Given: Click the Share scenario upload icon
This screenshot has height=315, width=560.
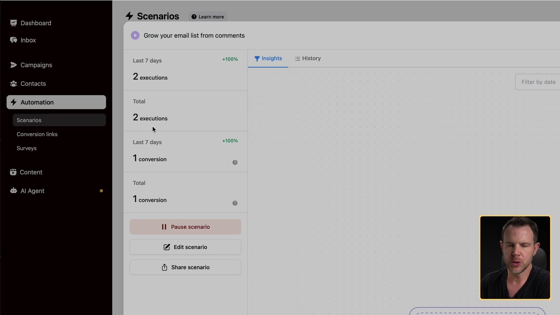Looking at the screenshot, I should [164, 267].
